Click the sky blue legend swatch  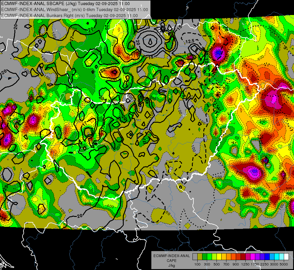[x=272, y=256]
